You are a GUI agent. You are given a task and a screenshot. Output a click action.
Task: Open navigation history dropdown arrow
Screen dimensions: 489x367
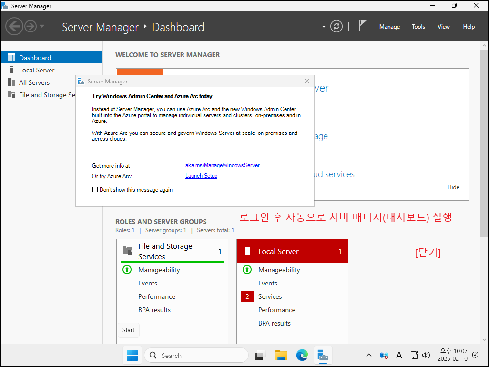pyautogui.click(x=42, y=26)
